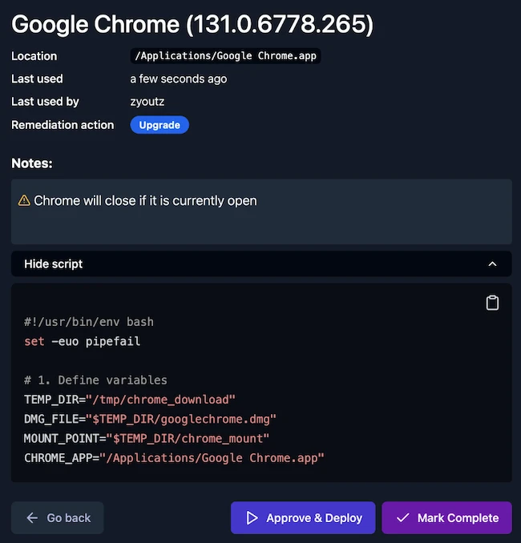This screenshot has height=543, width=521.
Task: Click the Google Chrome version heading
Action: click(192, 24)
